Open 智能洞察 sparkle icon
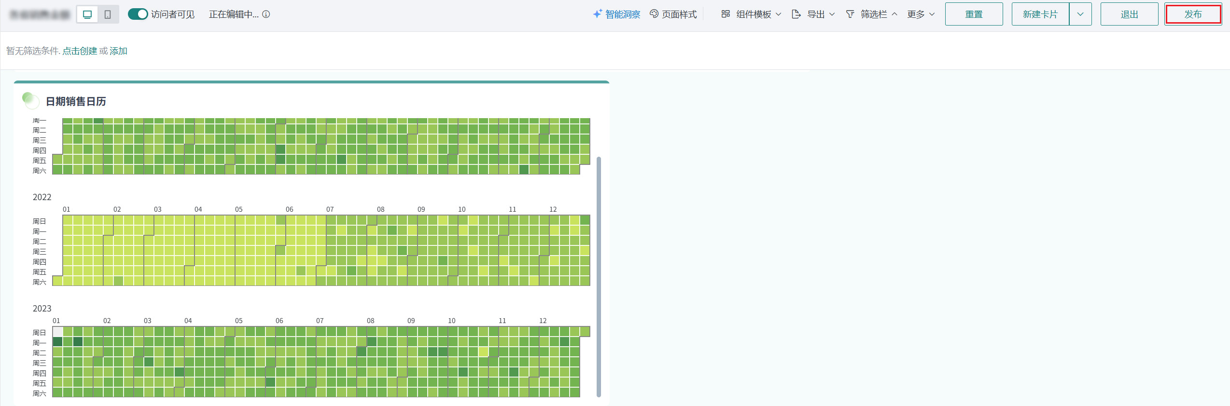 coord(597,14)
